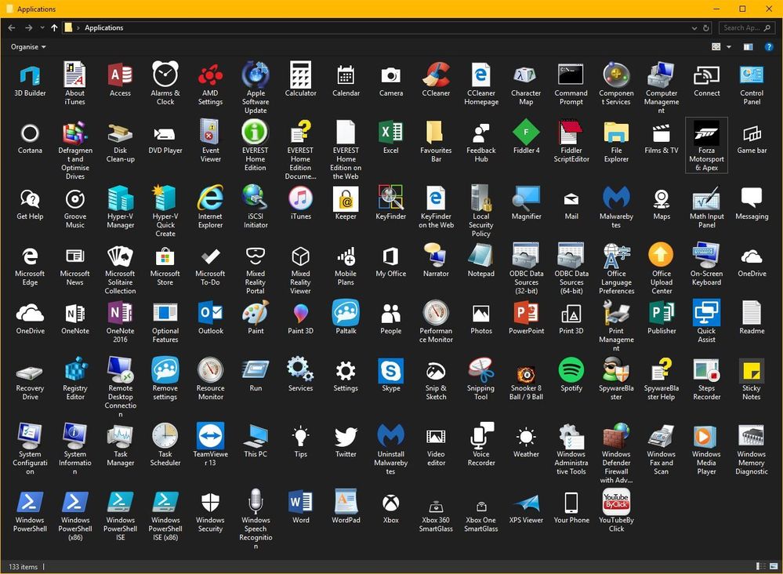Click inside the search box
Screen dimensions: 783x574
coord(744,27)
